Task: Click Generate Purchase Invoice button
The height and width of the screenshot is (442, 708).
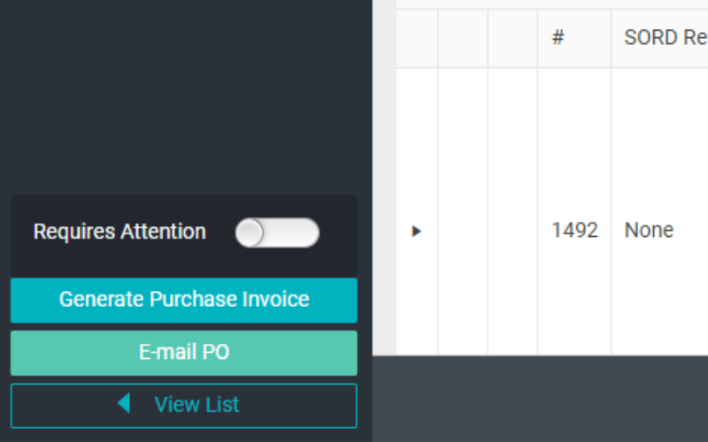Action: tap(184, 300)
